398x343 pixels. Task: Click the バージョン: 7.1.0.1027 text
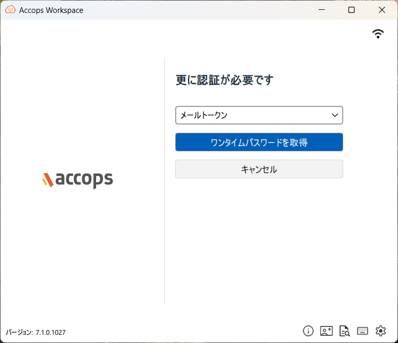point(36,332)
